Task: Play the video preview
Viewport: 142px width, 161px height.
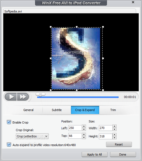Action: point(11,97)
